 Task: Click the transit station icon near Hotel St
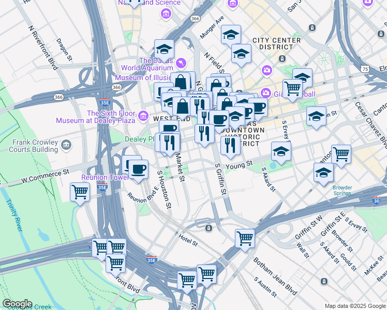[x=209, y=228]
